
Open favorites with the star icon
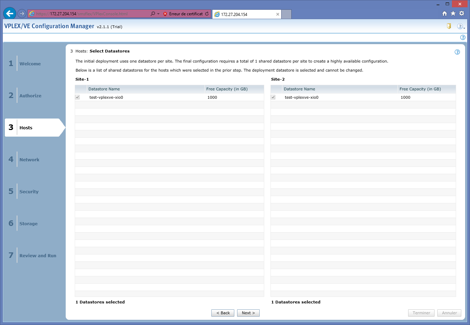coord(453,14)
